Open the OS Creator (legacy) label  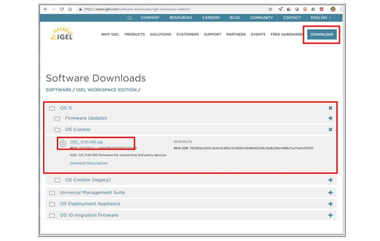(88, 180)
